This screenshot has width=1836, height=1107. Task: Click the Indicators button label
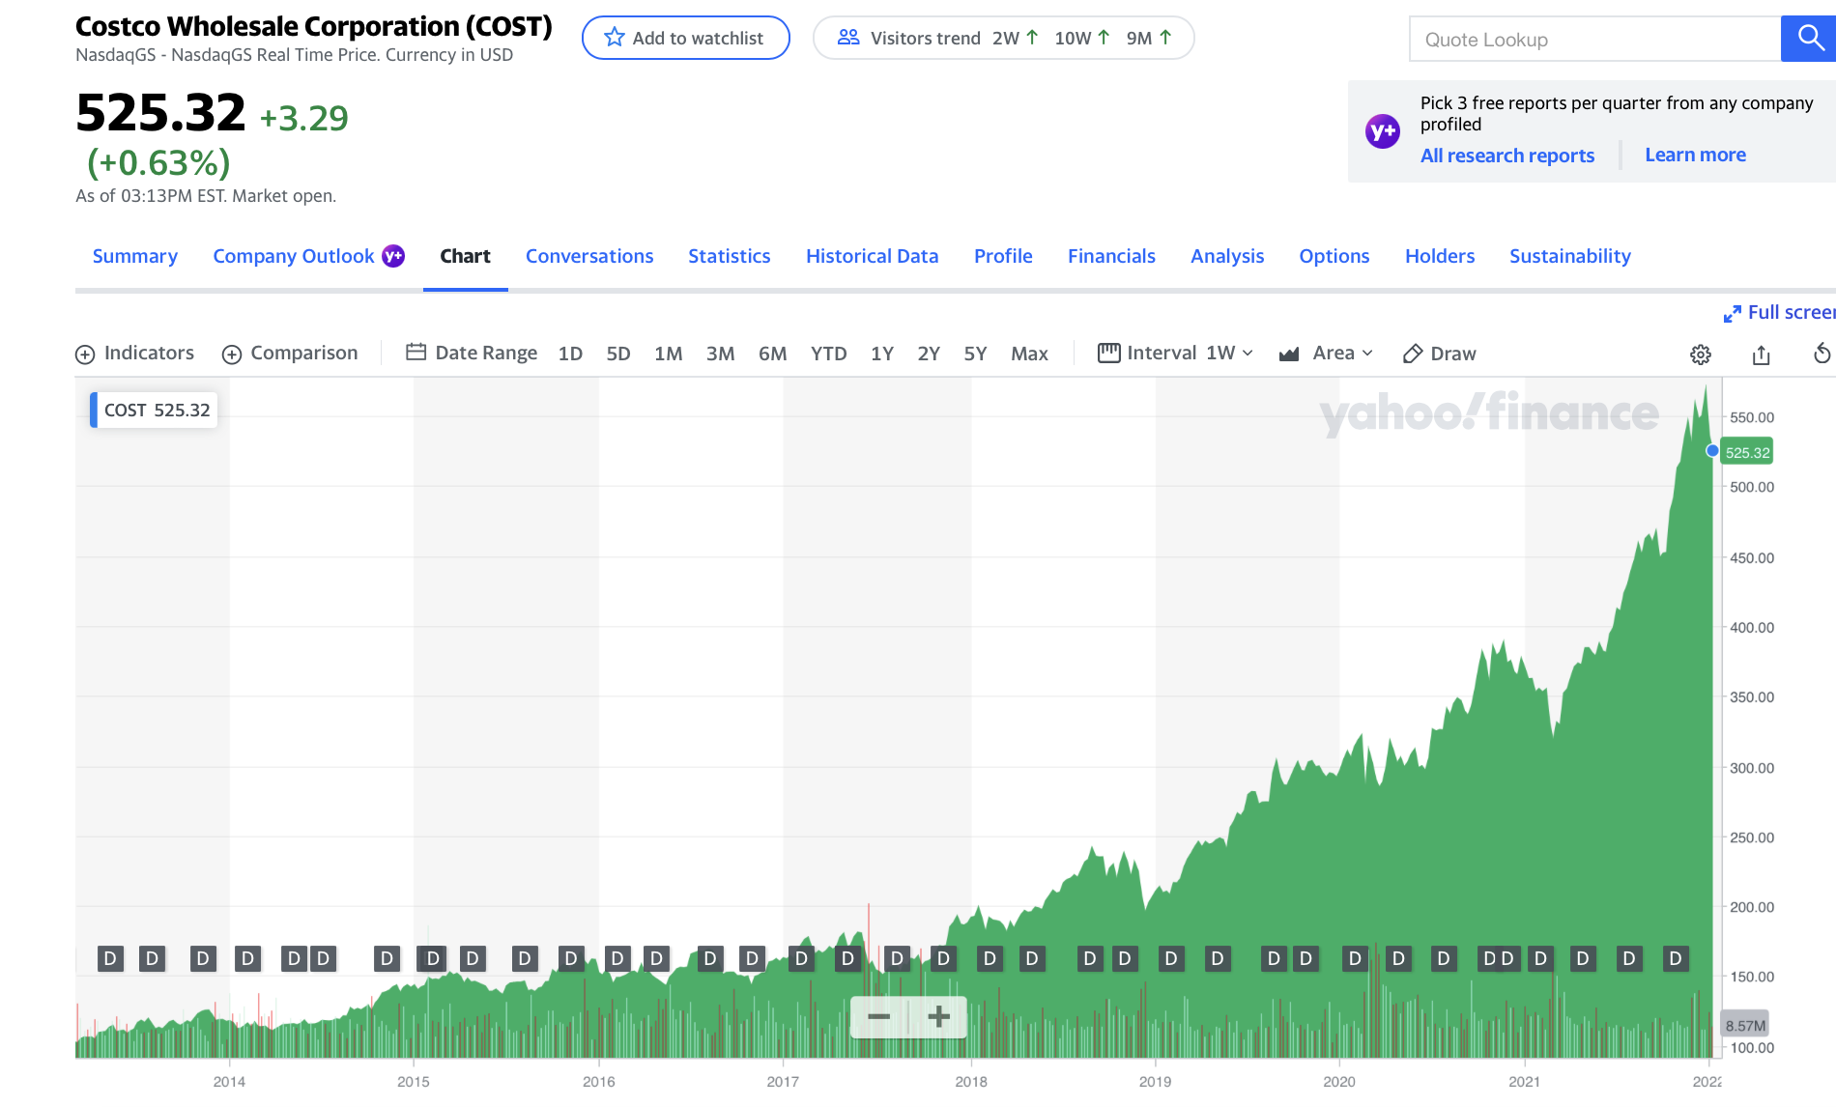pyautogui.click(x=149, y=353)
